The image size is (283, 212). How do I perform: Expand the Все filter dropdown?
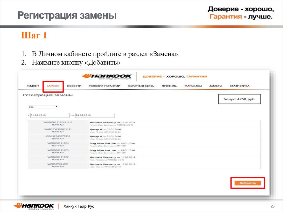pos(43,107)
